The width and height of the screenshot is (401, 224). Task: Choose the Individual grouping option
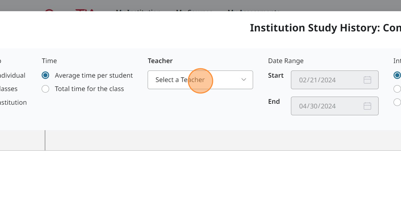click(x=12, y=76)
